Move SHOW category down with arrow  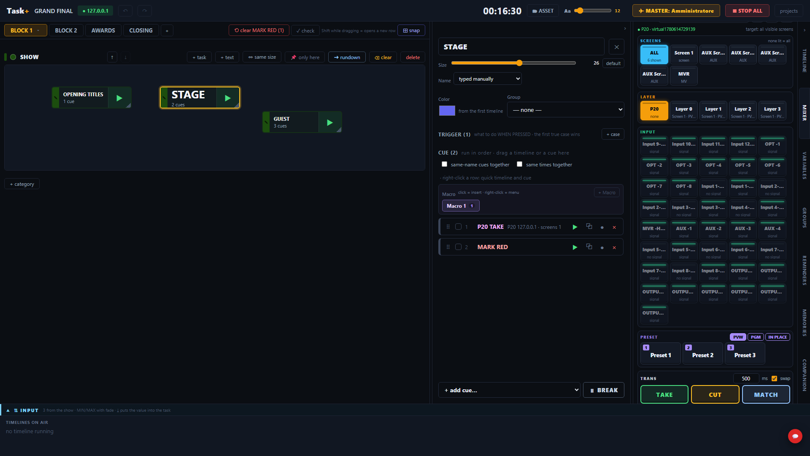125,57
